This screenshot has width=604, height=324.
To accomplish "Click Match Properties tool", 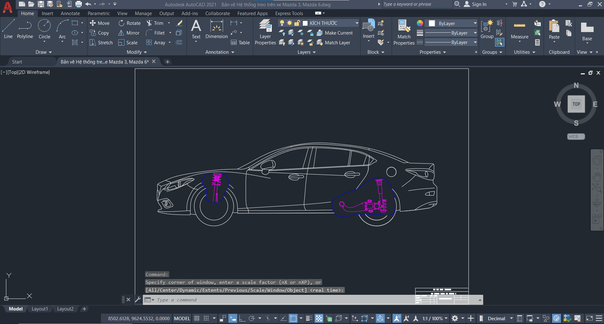I will pos(404,32).
